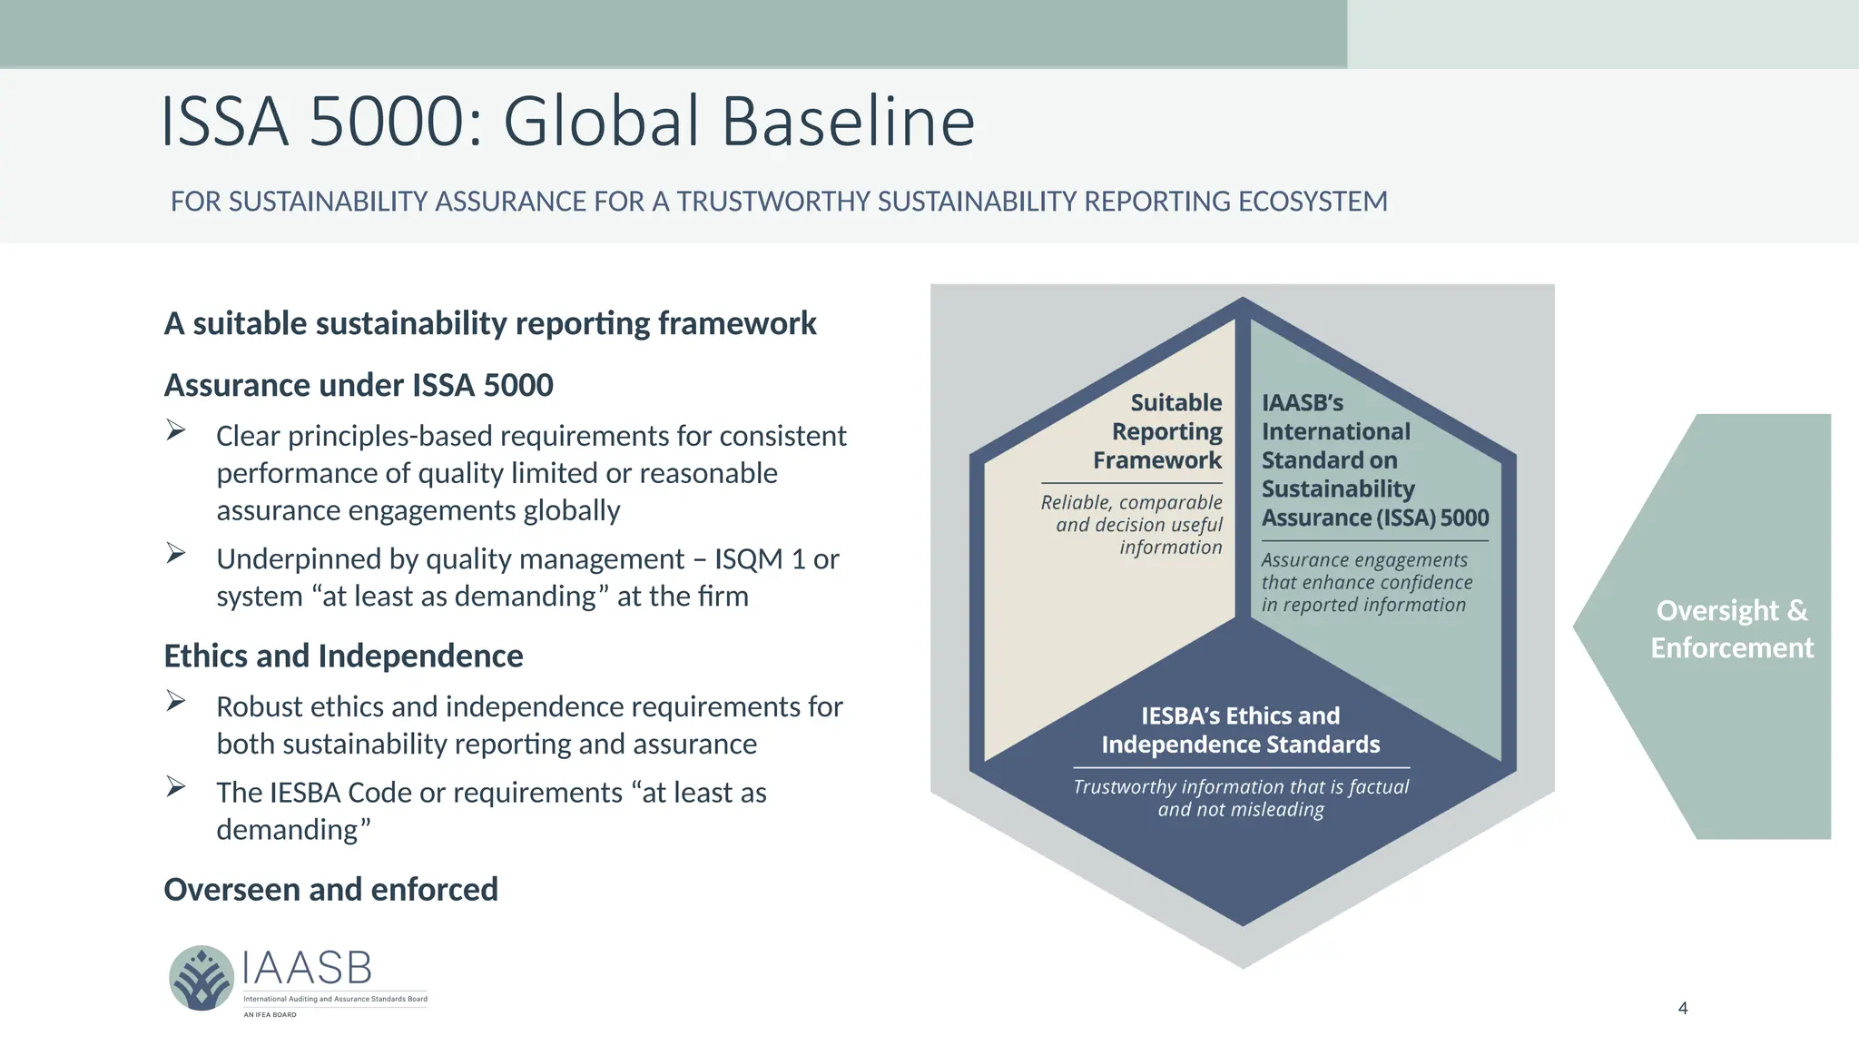
Task: Click arrow bullet before Underpinned by quality management
Action: point(176,553)
